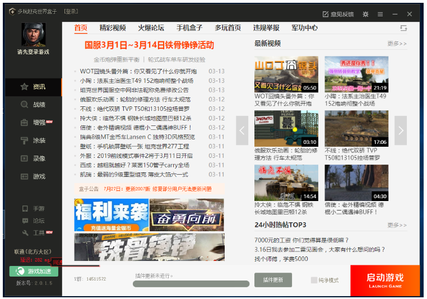Click the 游戏加速 game accelerator button
This screenshot has width=427, height=299.
(34, 271)
